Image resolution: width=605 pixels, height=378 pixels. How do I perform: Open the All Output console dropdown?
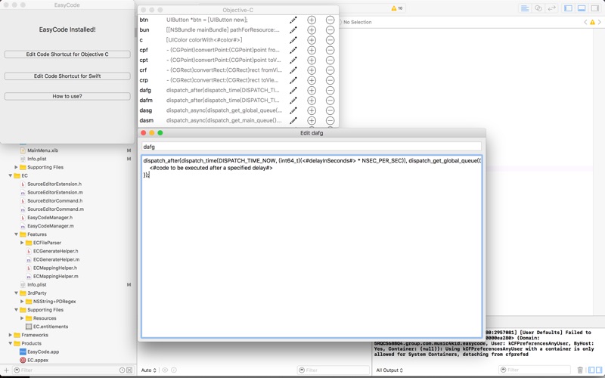pyautogui.click(x=389, y=370)
